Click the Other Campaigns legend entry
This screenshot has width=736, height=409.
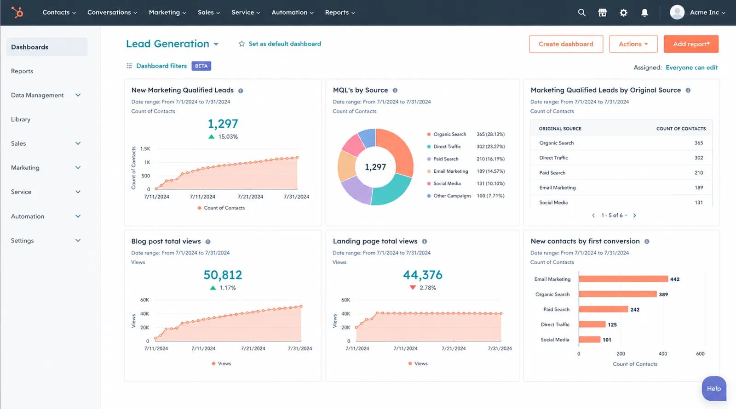[466, 196]
